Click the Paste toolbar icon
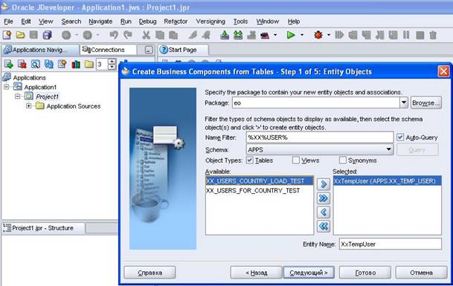The image size is (453, 286). coord(173,35)
